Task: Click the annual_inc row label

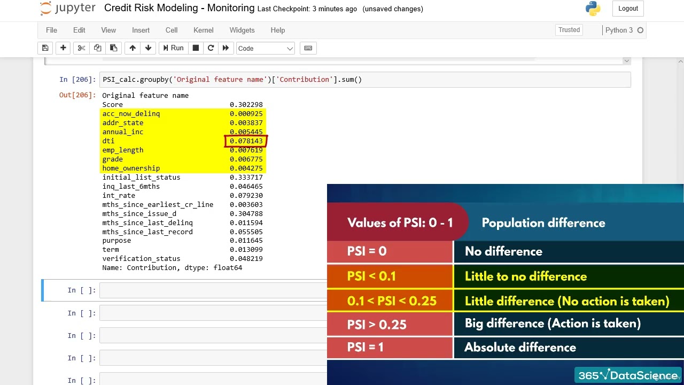Action: [x=123, y=132]
